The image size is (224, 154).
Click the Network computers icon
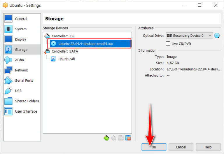tap(8, 70)
